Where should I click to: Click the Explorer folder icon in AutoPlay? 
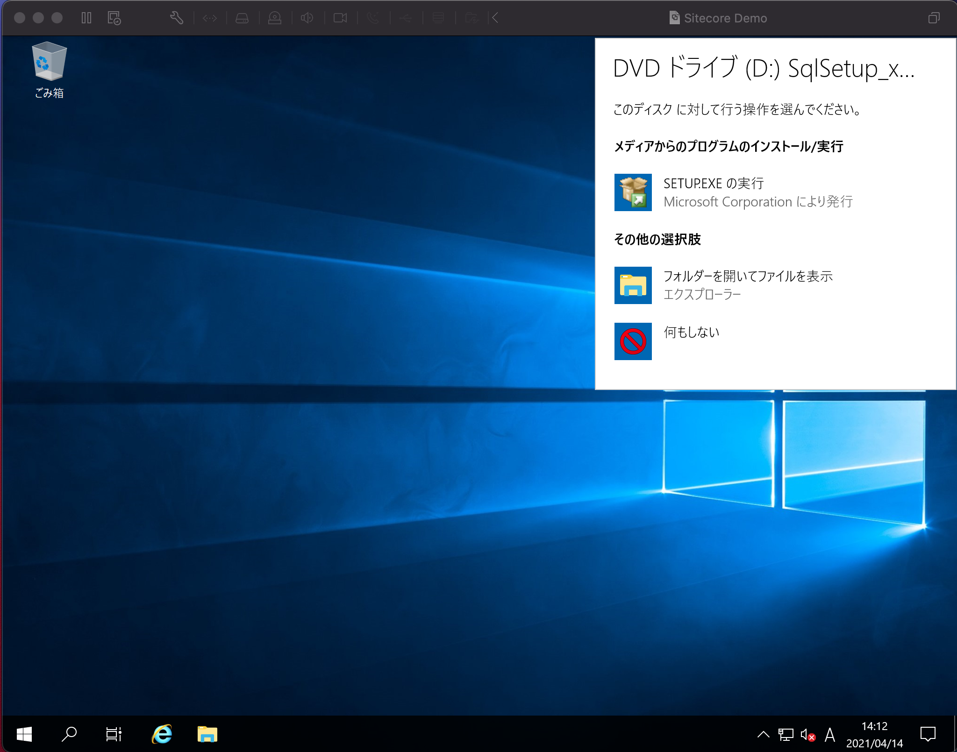coord(633,285)
